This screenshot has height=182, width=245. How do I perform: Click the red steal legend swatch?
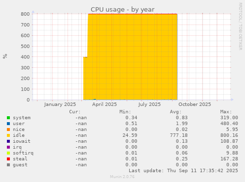pos(8,159)
